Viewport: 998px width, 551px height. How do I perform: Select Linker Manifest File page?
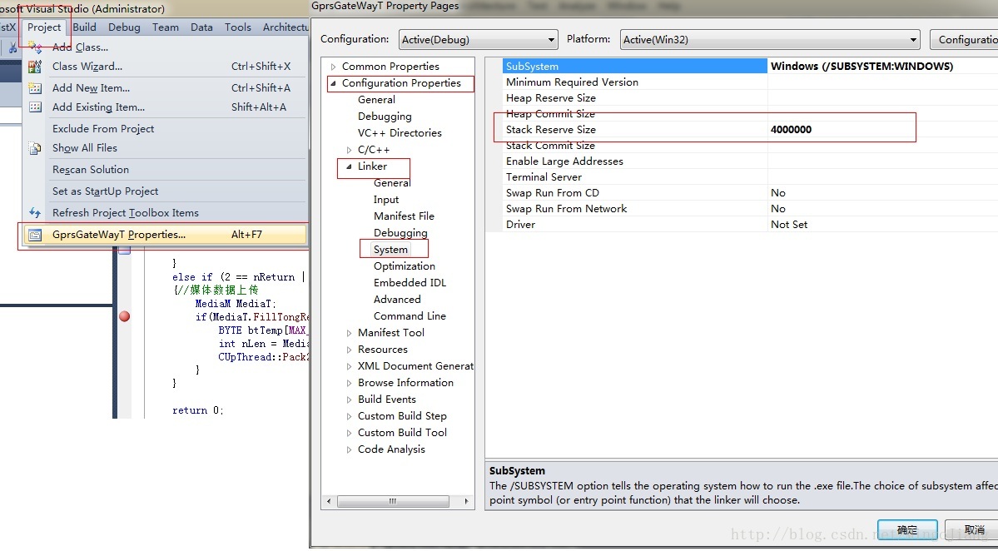pyautogui.click(x=405, y=216)
